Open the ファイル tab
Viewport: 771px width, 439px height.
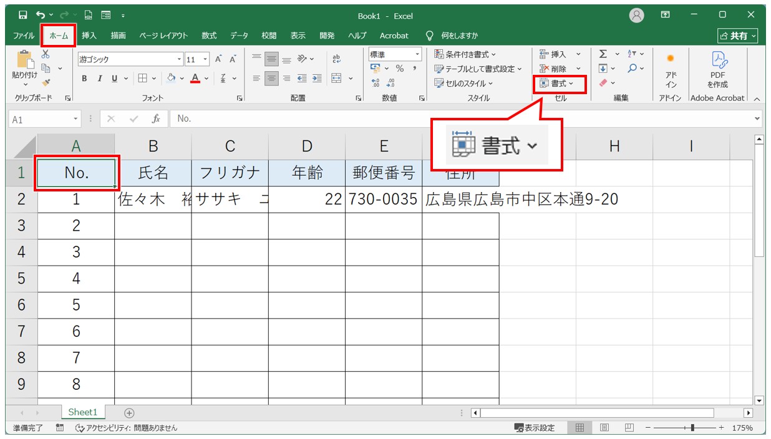(24, 36)
